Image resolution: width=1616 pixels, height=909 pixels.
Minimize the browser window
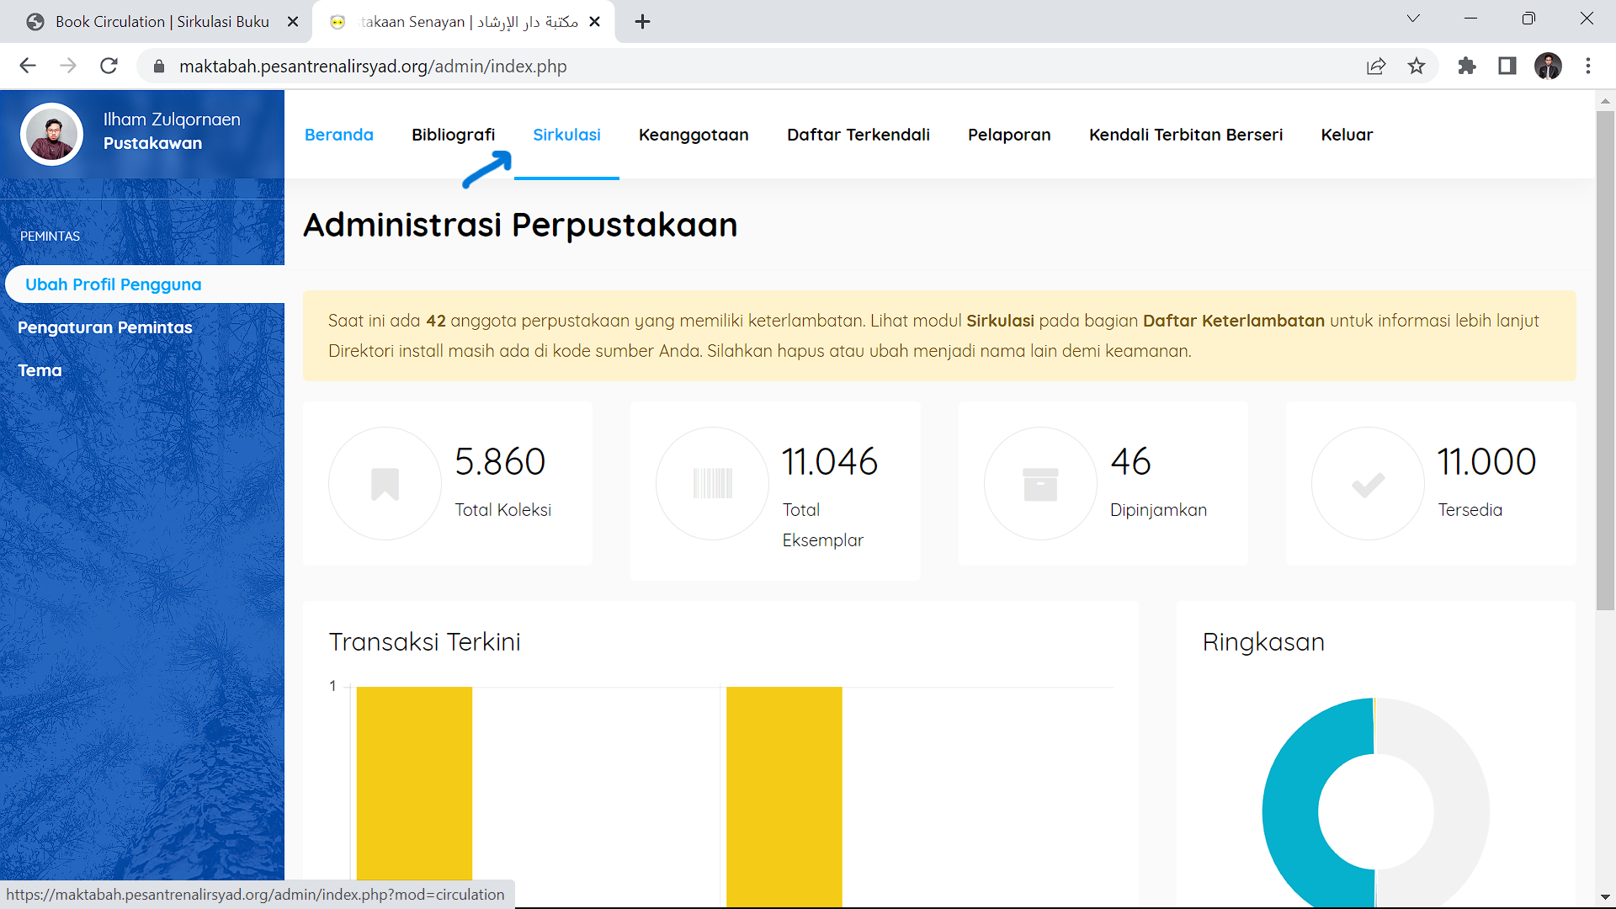[x=1470, y=19]
